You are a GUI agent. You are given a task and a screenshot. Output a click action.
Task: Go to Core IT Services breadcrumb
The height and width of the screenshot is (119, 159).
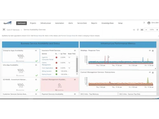pos(13,30)
